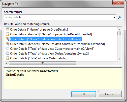127x102 pixels.
Task: Click data view icon for Customers/container2/view4
Action: click(7, 48)
